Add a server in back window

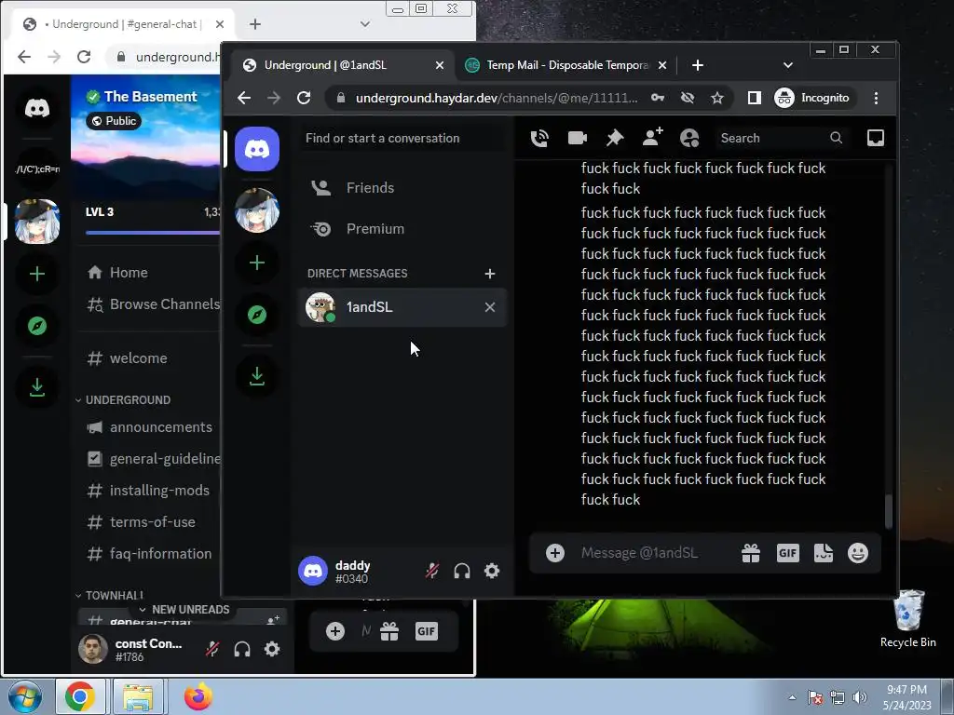tap(37, 274)
